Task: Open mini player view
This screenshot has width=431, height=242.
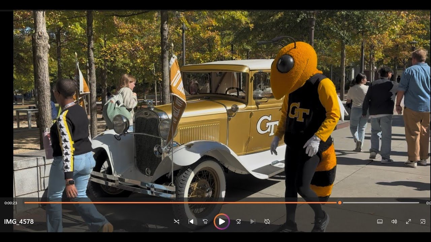Action: click(x=423, y=221)
